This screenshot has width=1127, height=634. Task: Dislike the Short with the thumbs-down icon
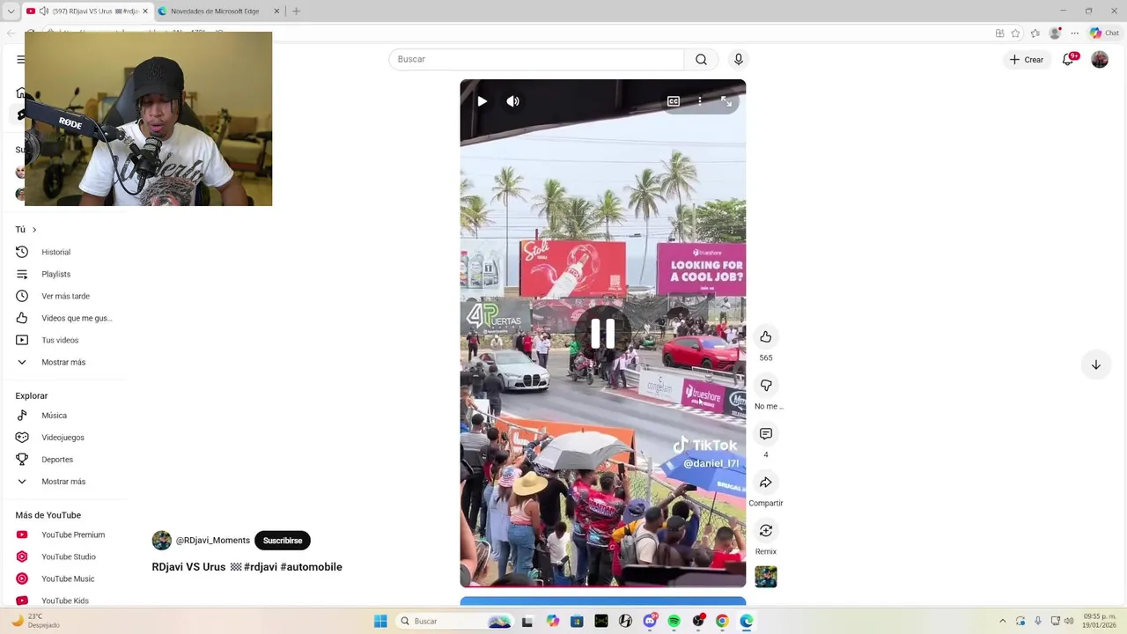[x=766, y=385]
